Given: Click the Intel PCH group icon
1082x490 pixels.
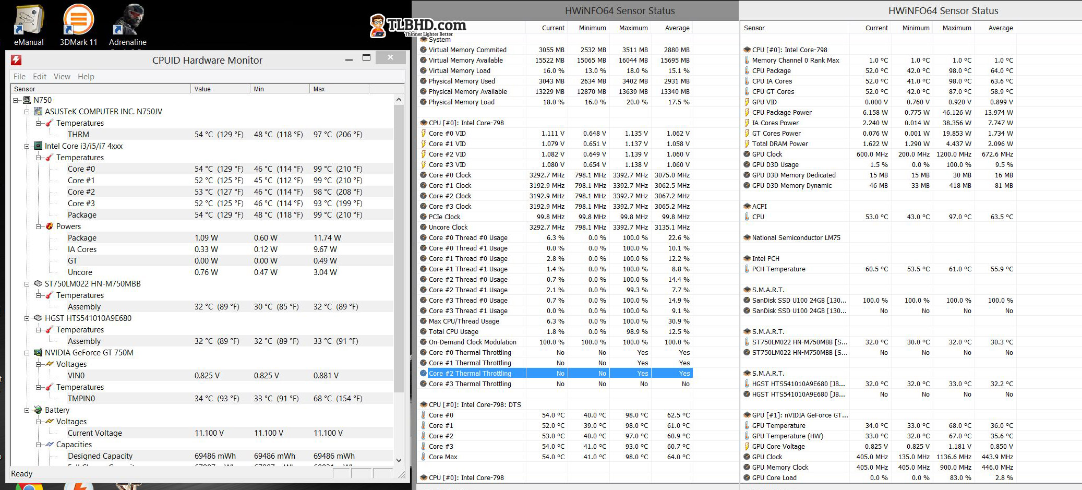Looking at the screenshot, I should (747, 259).
